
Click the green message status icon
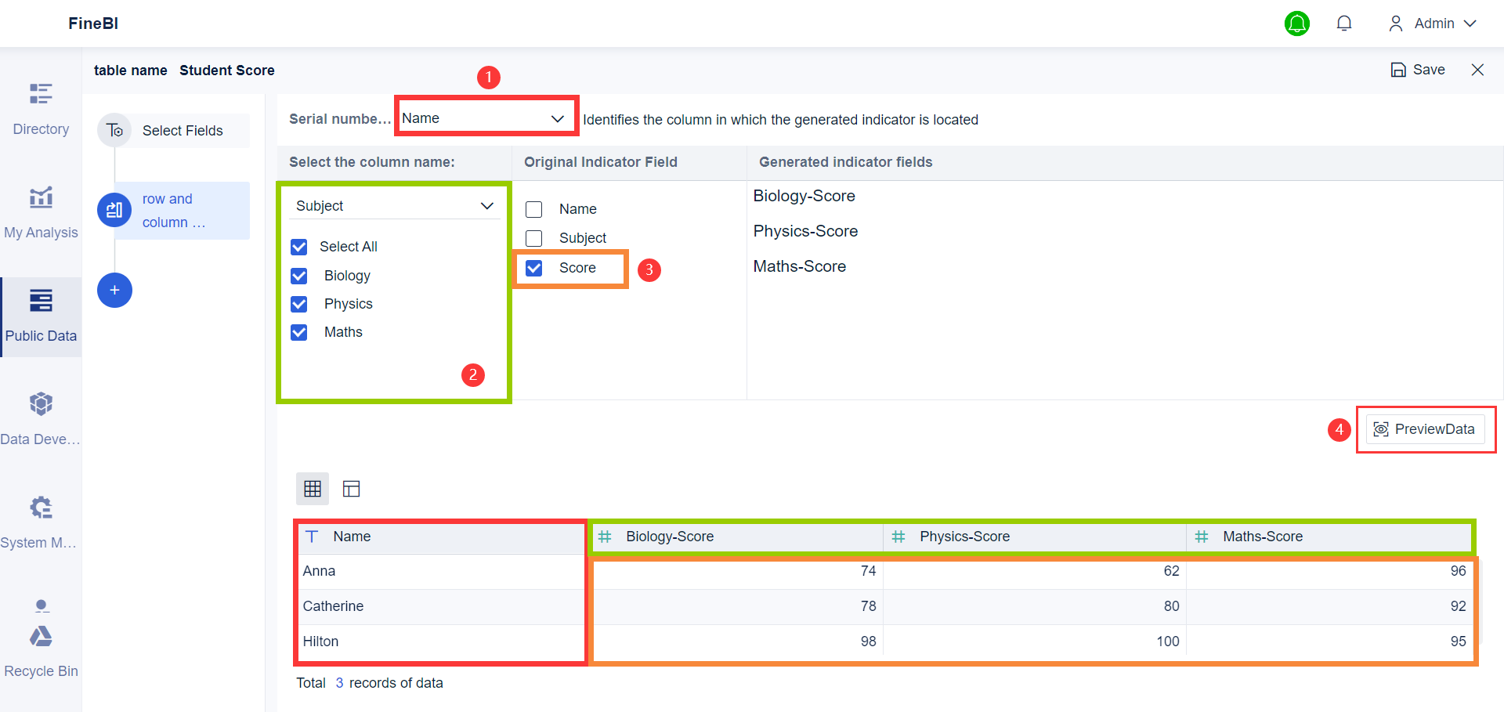(1297, 23)
